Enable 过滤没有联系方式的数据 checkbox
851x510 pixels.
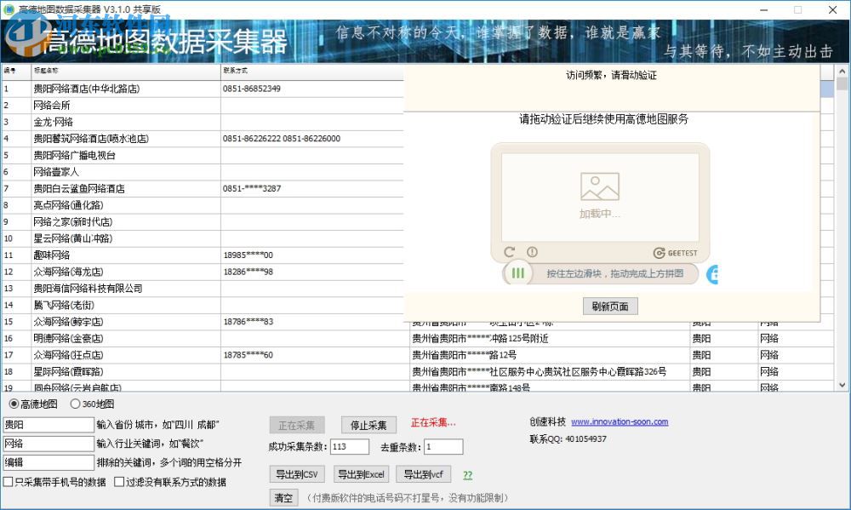tap(117, 482)
